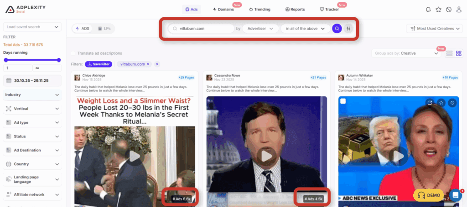Expand the Landing page language filter
Image resolution: width=467 pixels, height=207 pixels.
32,179
